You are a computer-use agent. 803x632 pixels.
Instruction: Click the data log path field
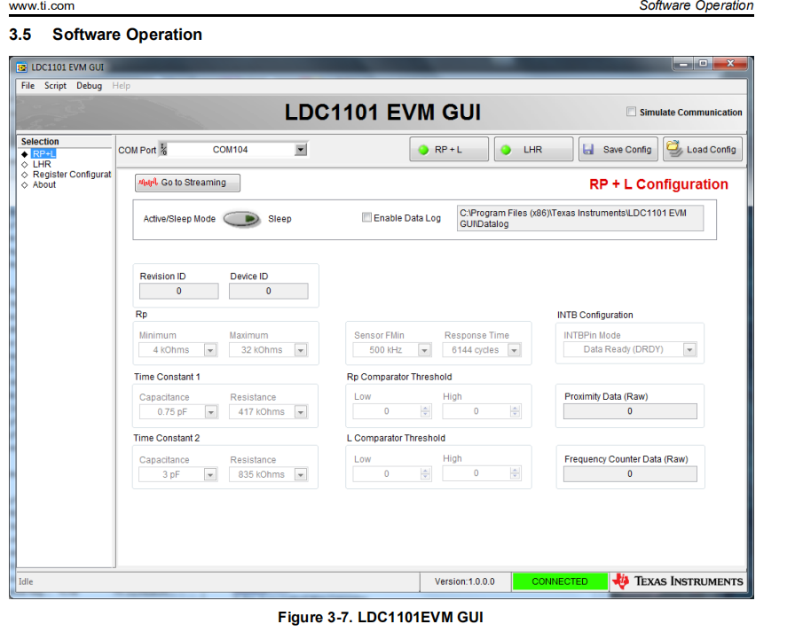coord(580,219)
